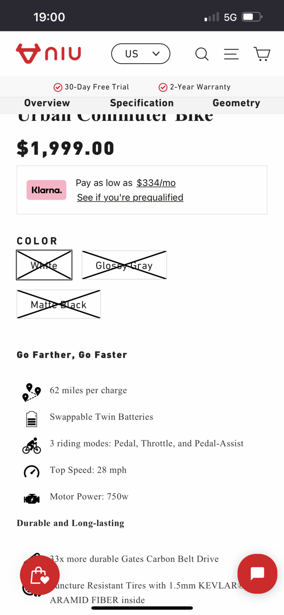Tap the cyclist riding modes icon
Viewport: 284px width, 615px height.
click(32, 445)
